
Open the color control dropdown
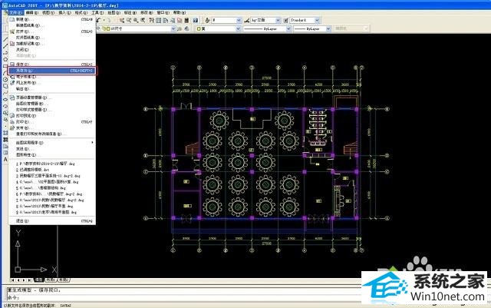pos(238,28)
